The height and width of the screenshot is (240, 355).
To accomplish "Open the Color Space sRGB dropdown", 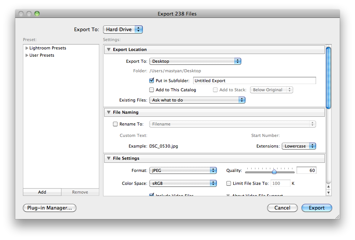I will [x=183, y=183].
